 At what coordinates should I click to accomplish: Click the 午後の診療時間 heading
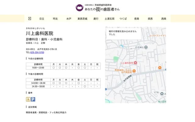(36, 74)
